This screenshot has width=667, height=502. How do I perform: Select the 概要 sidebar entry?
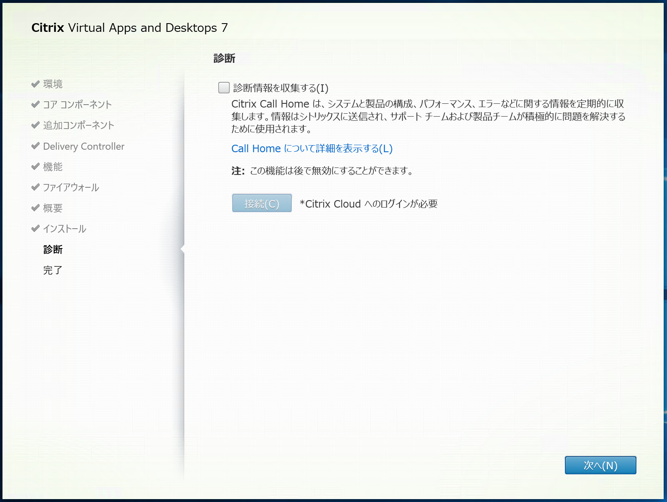52,208
